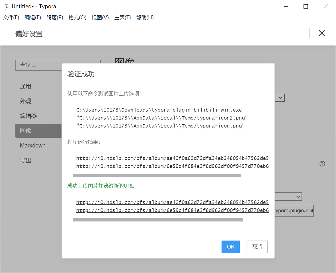Image resolution: width=336 pixels, height=273 pixels.
Task: Open the 帮助(H) menu
Action: [145, 18]
